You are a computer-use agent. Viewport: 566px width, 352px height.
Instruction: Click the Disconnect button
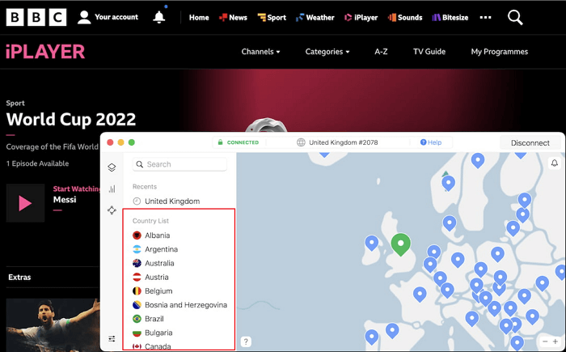coord(530,142)
